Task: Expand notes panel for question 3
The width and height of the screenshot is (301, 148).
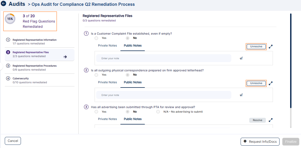Action: tap(271, 120)
